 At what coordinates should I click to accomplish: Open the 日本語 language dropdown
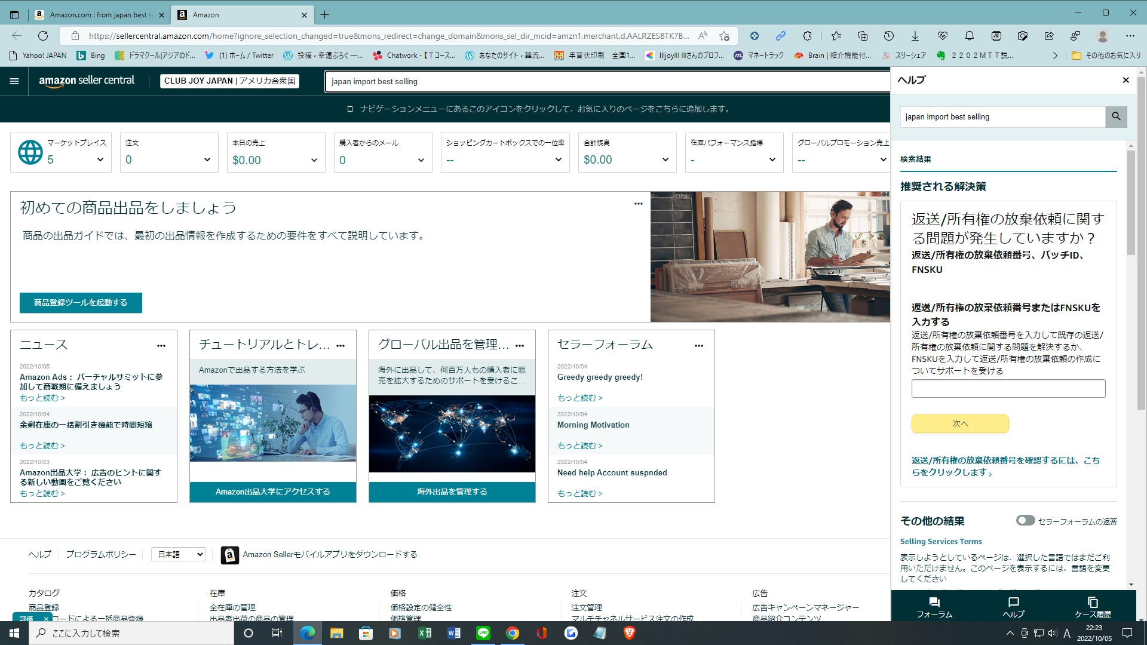[178, 555]
